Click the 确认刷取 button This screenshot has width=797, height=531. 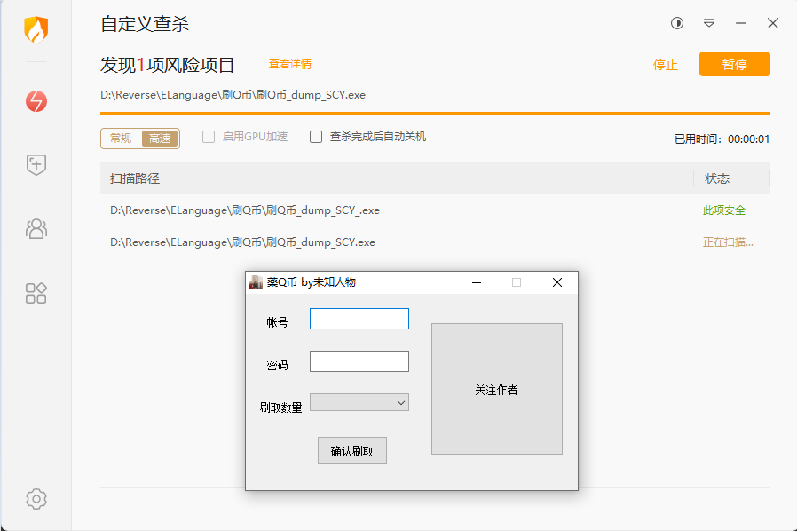(x=351, y=451)
